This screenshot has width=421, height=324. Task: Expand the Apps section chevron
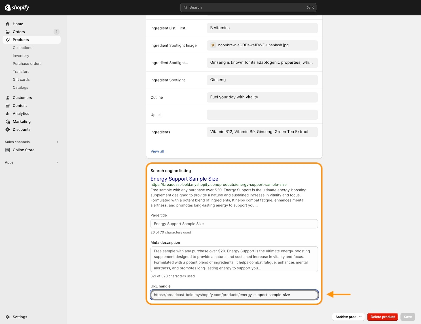57,162
